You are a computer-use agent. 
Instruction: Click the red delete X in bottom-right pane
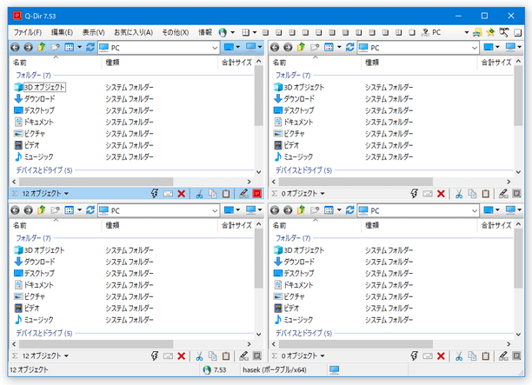[441, 355]
